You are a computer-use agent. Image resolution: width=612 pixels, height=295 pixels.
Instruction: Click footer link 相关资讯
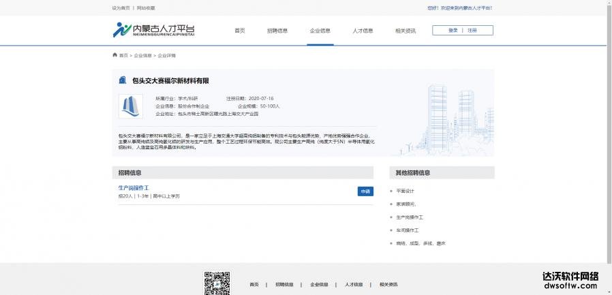[x=388, y=285]
